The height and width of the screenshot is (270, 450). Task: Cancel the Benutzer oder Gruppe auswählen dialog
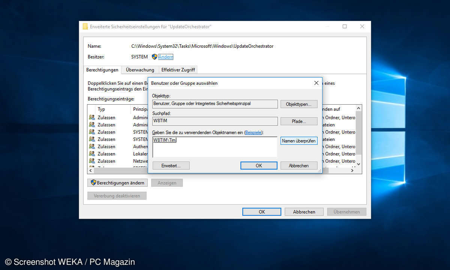(299, 165)
